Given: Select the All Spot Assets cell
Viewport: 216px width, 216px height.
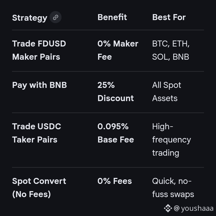Looking at the screenshot, I should [166, 91].
